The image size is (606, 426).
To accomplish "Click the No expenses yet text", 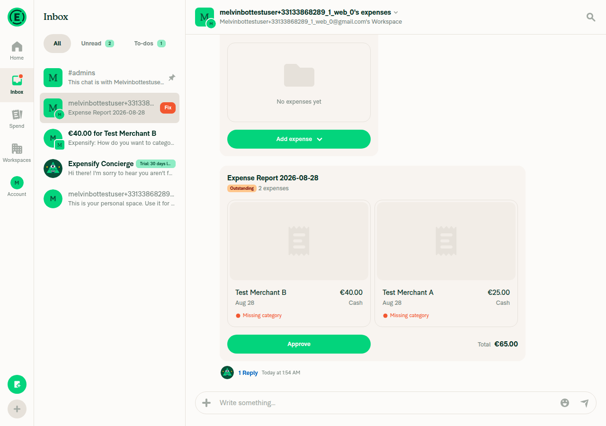I will point(299,102).
